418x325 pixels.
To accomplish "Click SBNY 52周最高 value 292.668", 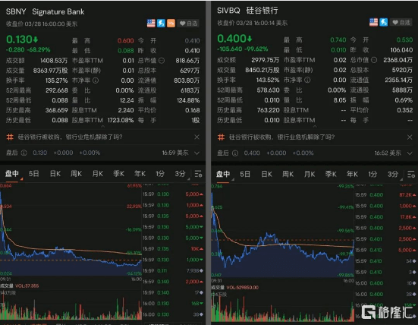I will pos(56,90).
